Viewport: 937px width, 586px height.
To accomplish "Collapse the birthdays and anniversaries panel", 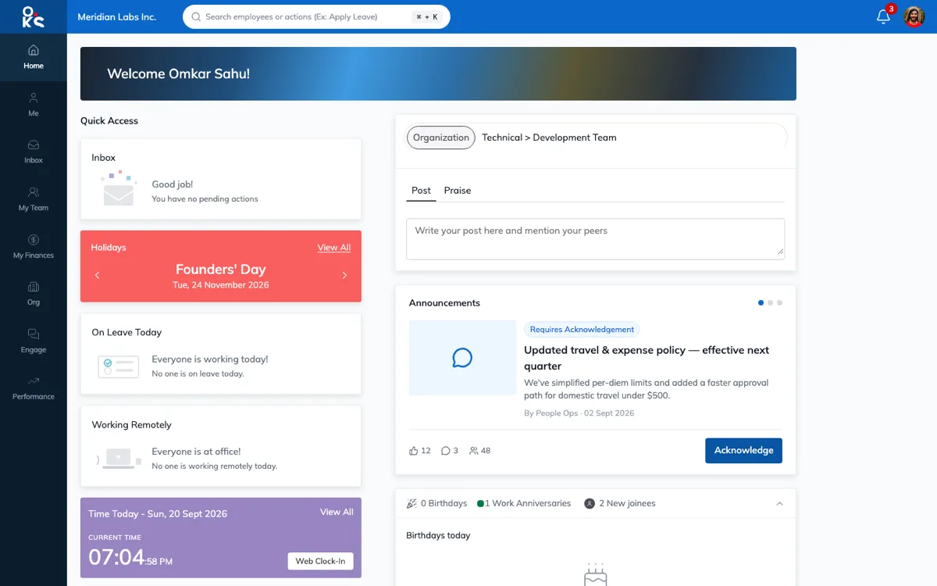I will pyautogui.click(x=779, y=504).
